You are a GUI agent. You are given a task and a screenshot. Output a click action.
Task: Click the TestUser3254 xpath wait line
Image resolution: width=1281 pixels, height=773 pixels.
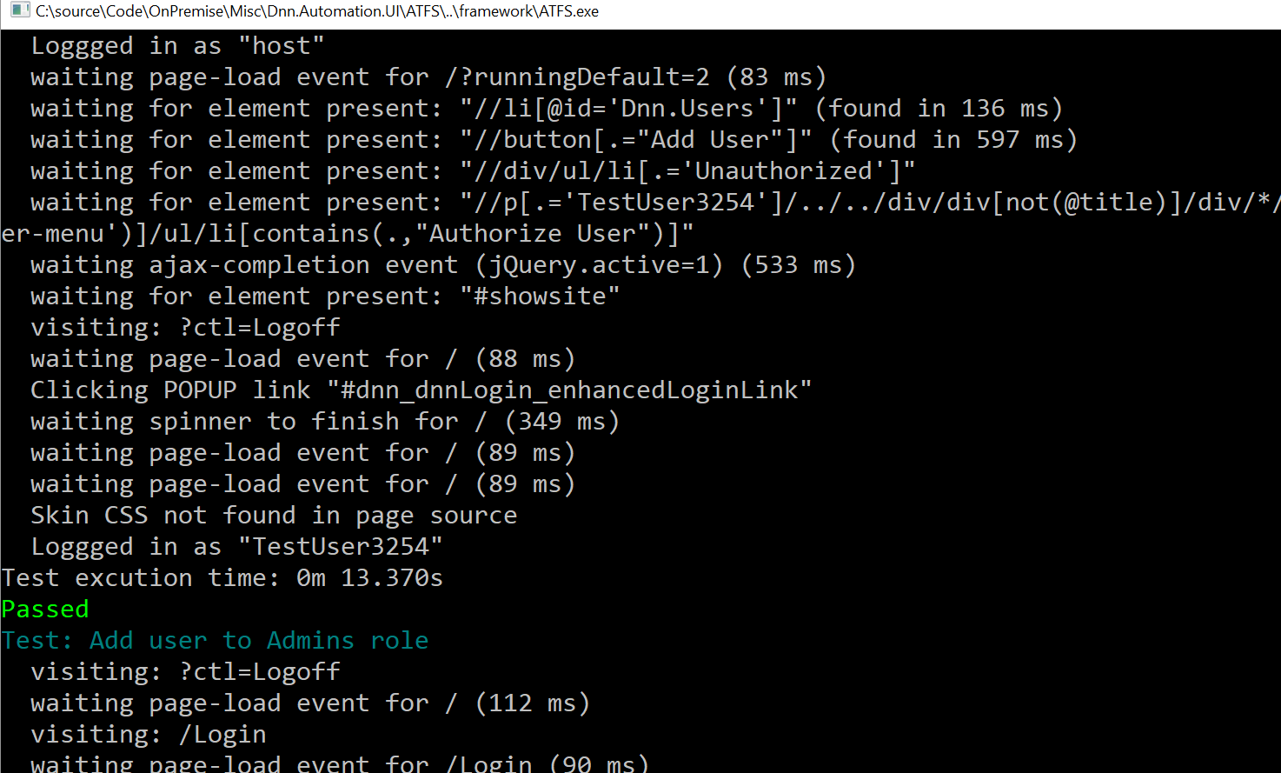(x=654, y=202)
